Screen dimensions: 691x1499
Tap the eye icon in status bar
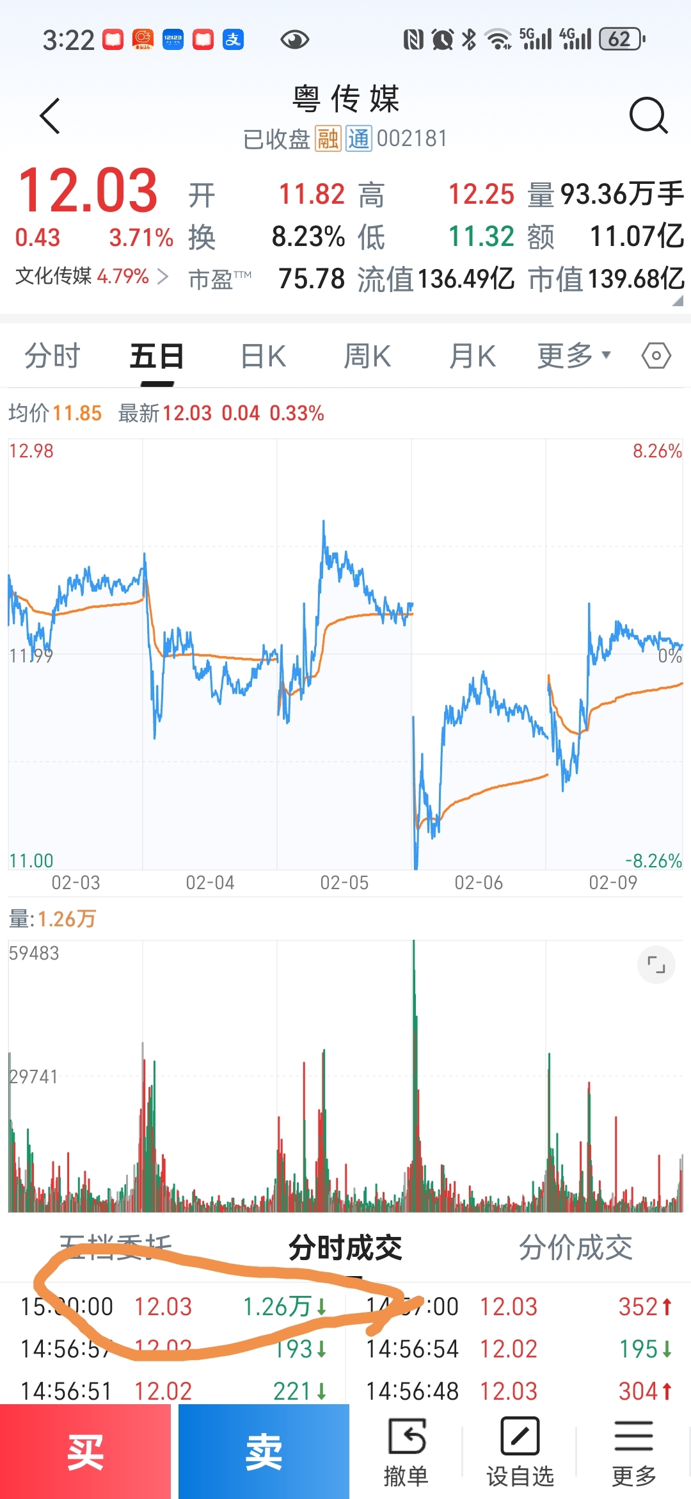coord(294,40)
